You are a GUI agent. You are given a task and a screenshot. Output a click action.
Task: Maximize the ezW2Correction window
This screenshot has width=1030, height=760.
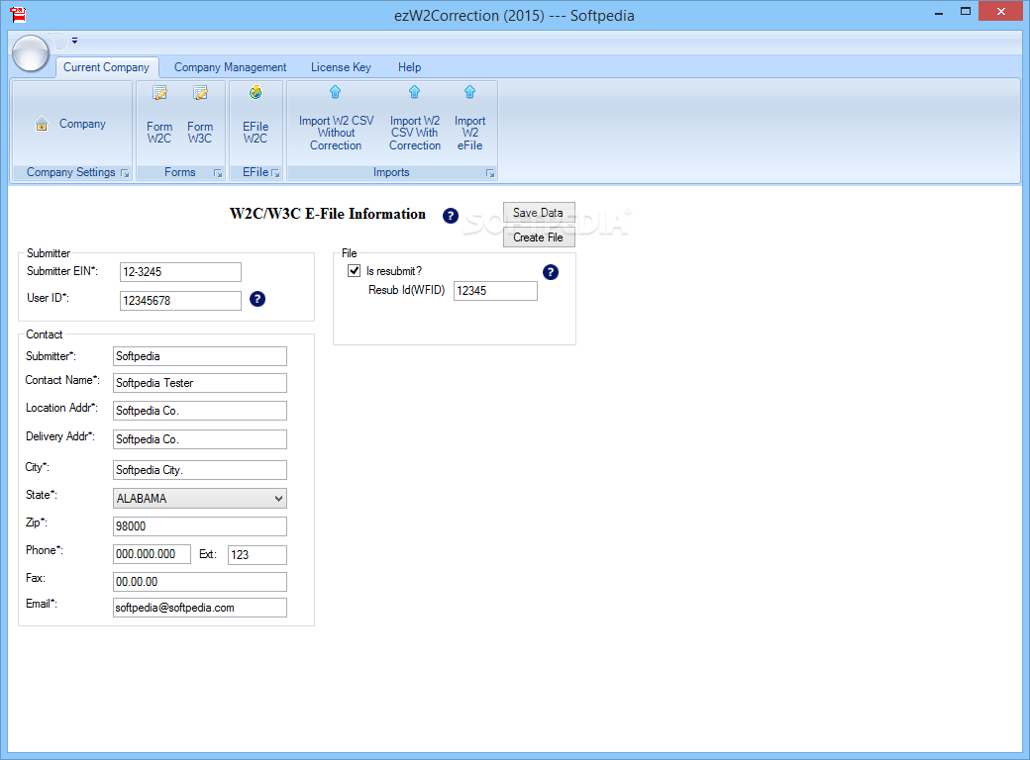click(x=965, y=12)
